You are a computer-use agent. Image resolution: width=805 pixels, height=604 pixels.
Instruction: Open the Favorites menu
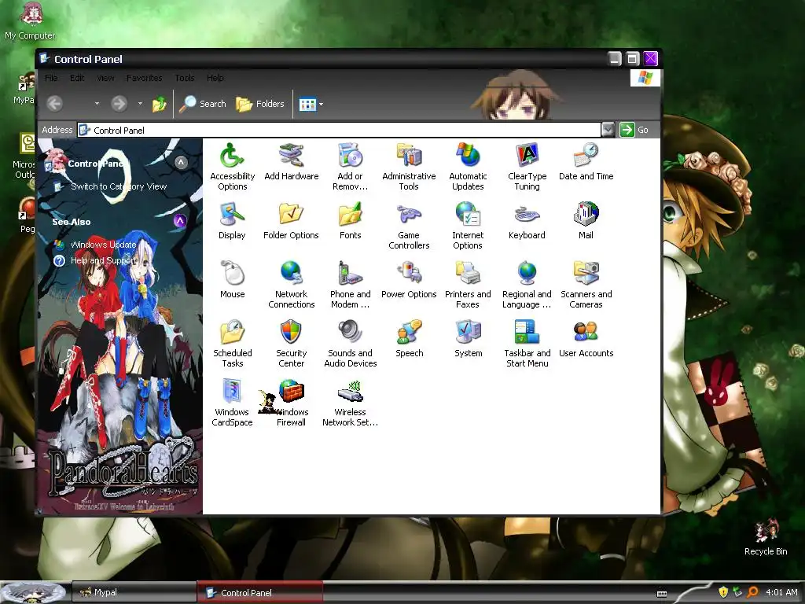point(145,78)
